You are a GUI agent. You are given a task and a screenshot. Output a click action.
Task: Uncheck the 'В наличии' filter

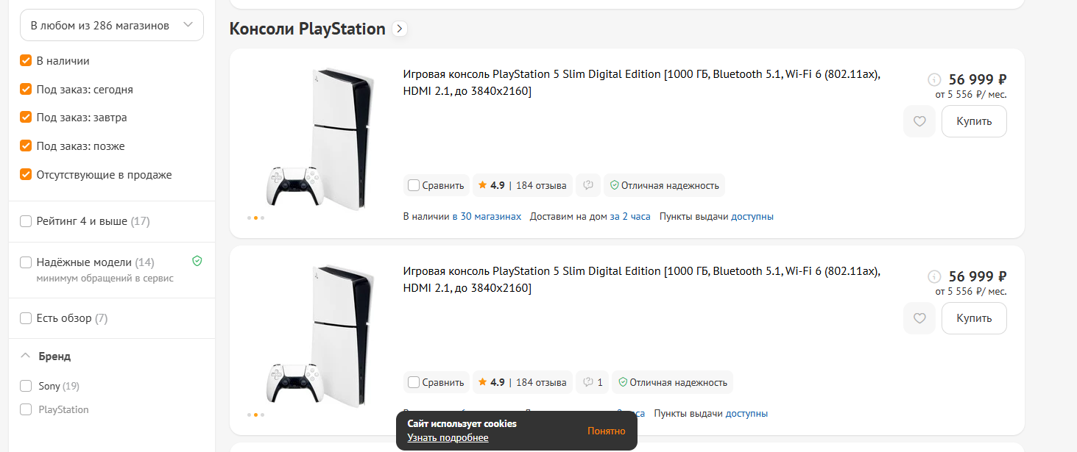pyautogui.click(x=26, y=61)
